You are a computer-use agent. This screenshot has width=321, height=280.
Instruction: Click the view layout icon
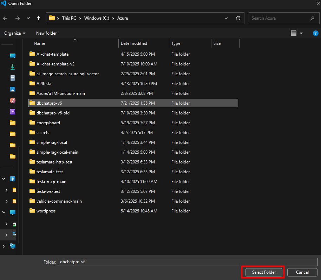coord(293,33)
